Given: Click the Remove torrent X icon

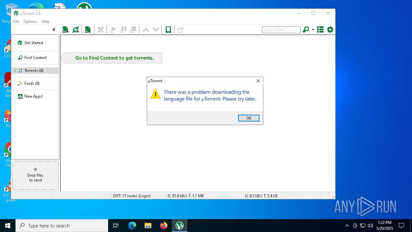Looking at the screenshot, I should tap(101, 30).
